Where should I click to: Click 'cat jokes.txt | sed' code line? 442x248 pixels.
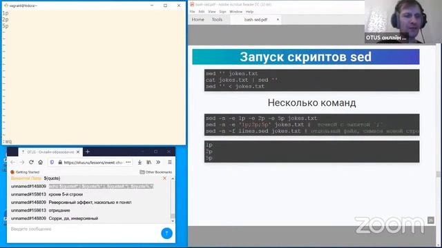[x=242, y=80]
